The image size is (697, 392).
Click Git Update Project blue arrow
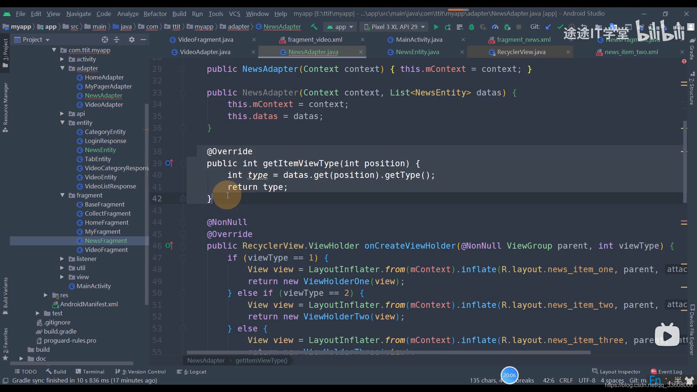point(548,27)
